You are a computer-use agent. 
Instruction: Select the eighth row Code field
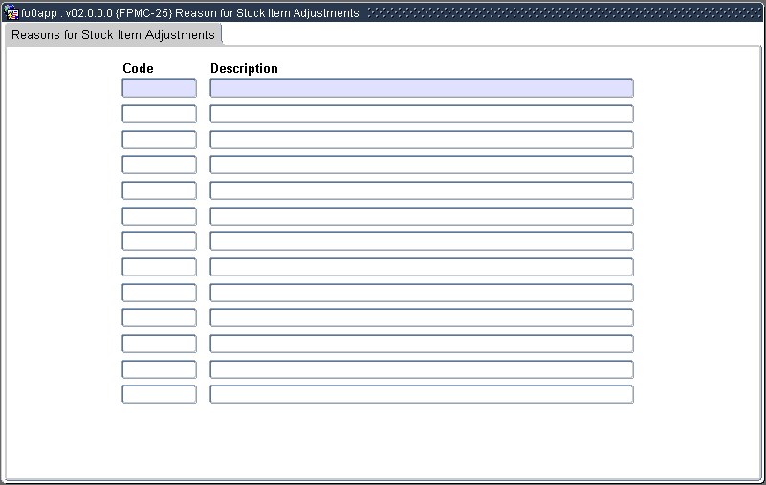(159, 267)
